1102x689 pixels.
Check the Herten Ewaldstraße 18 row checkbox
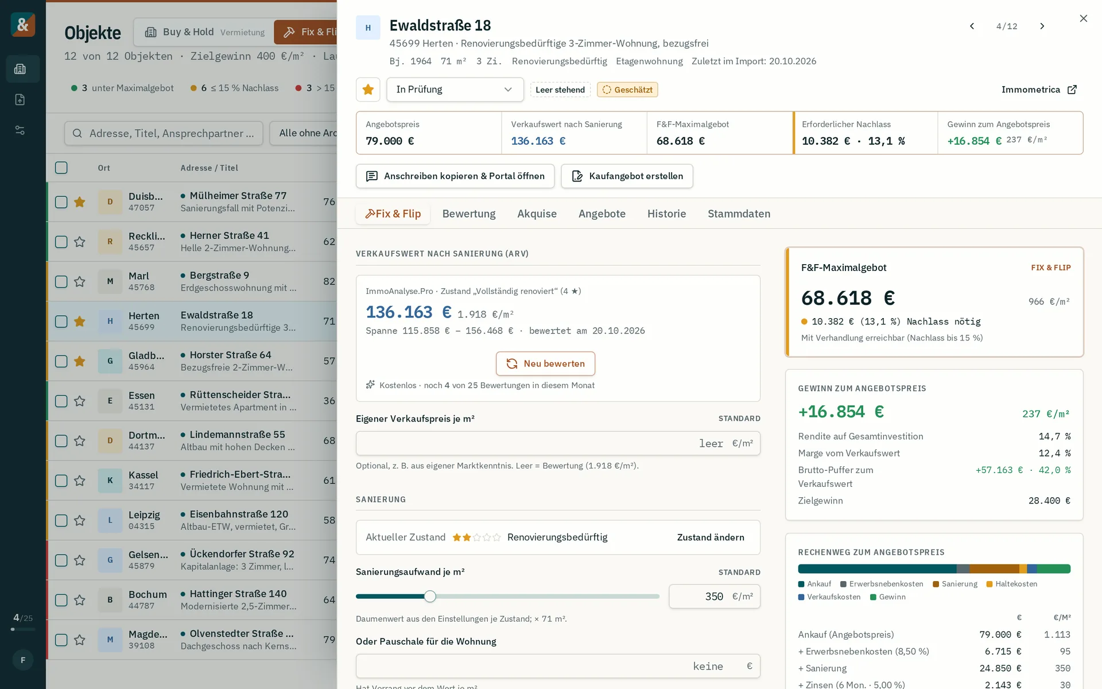click(61, 322)
